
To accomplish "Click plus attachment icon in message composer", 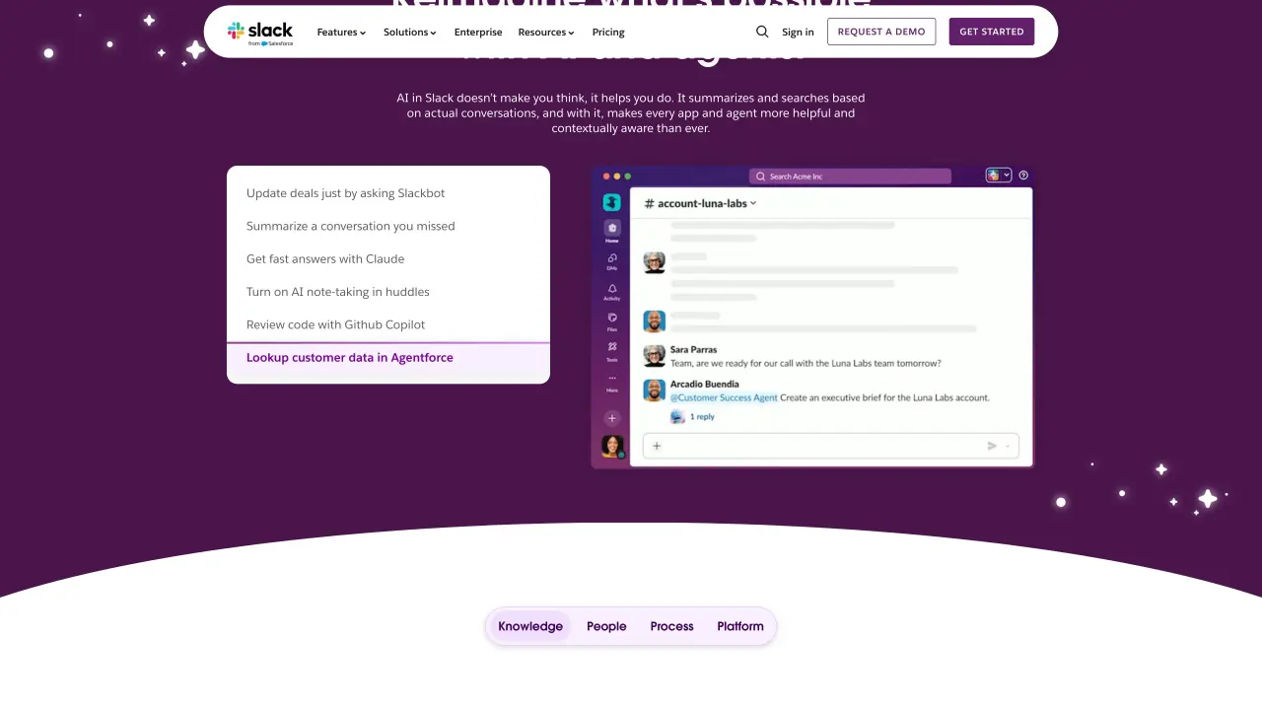I will 657,446.
